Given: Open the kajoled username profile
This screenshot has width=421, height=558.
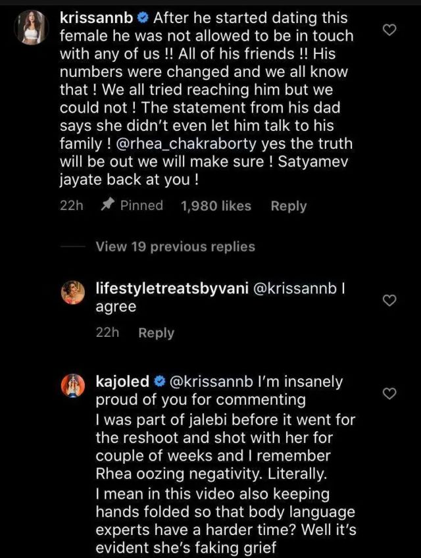Looking at the screenshot, I should pyautogui.click(x=122, y=381).
